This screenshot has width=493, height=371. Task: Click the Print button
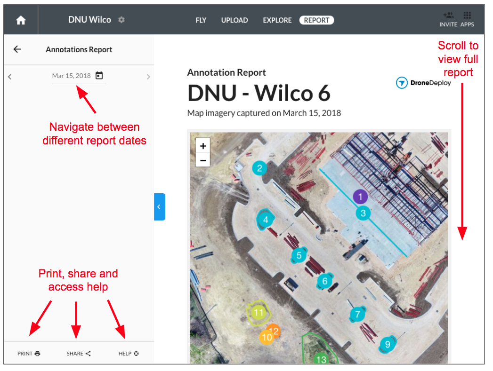(x=29, y=354)
